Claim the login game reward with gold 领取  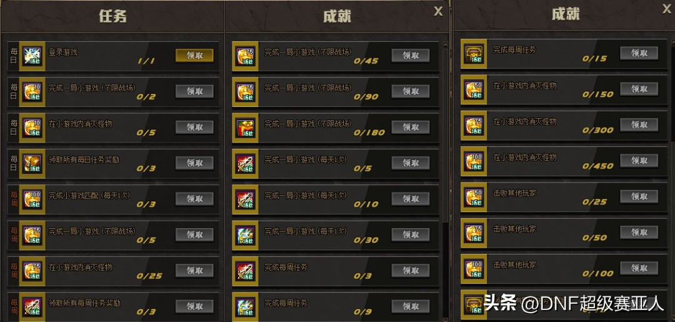[x=194, y=56]
